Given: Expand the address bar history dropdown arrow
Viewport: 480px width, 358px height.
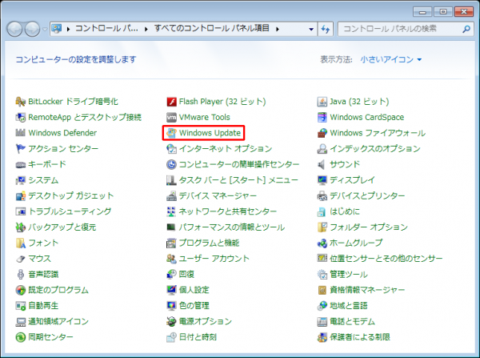Looking at the screenshot, I should tap(311, 29).
